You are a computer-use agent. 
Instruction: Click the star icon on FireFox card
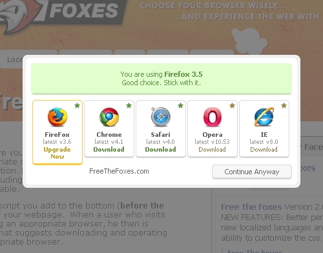tap(77, 105)
